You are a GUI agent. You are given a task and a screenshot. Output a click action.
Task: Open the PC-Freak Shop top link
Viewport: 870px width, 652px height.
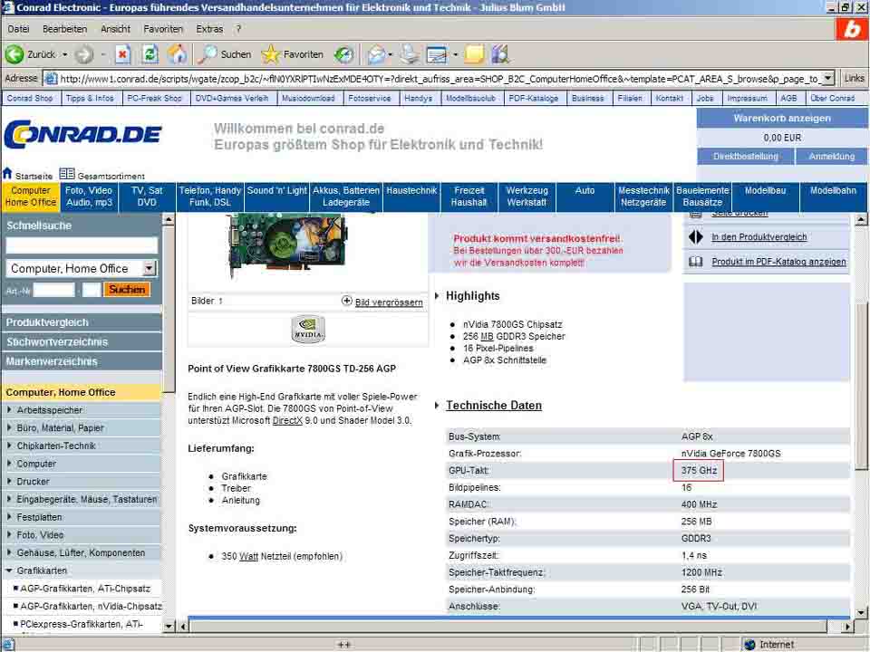[154, 98]
